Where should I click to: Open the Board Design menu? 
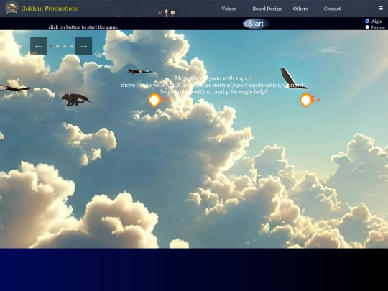tap(267, 9)
